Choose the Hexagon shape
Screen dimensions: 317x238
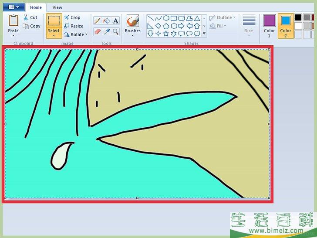click(x=174, y=26)
